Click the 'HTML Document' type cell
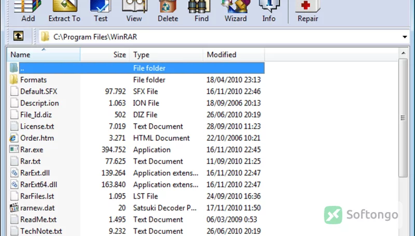Viewport: 415px width, 236px height. (161, 138)
